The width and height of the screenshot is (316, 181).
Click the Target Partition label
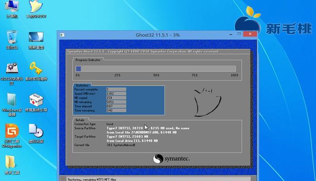point(85,137)
